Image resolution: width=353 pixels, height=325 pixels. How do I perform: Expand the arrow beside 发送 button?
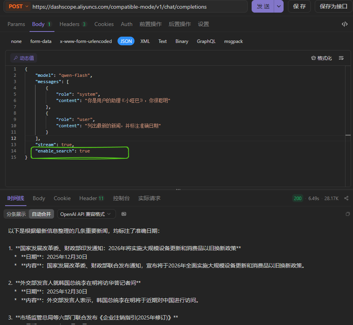(279, 6)
